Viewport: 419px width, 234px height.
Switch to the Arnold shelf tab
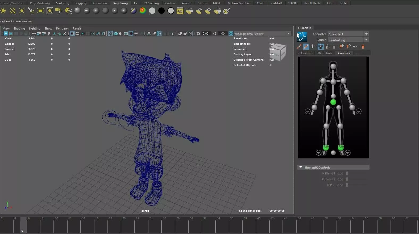[186, 3]
